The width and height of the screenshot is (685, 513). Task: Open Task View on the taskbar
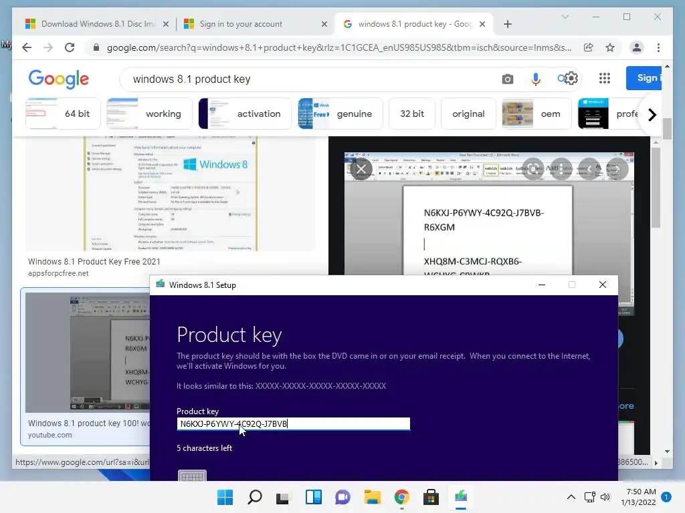(283, 497)
